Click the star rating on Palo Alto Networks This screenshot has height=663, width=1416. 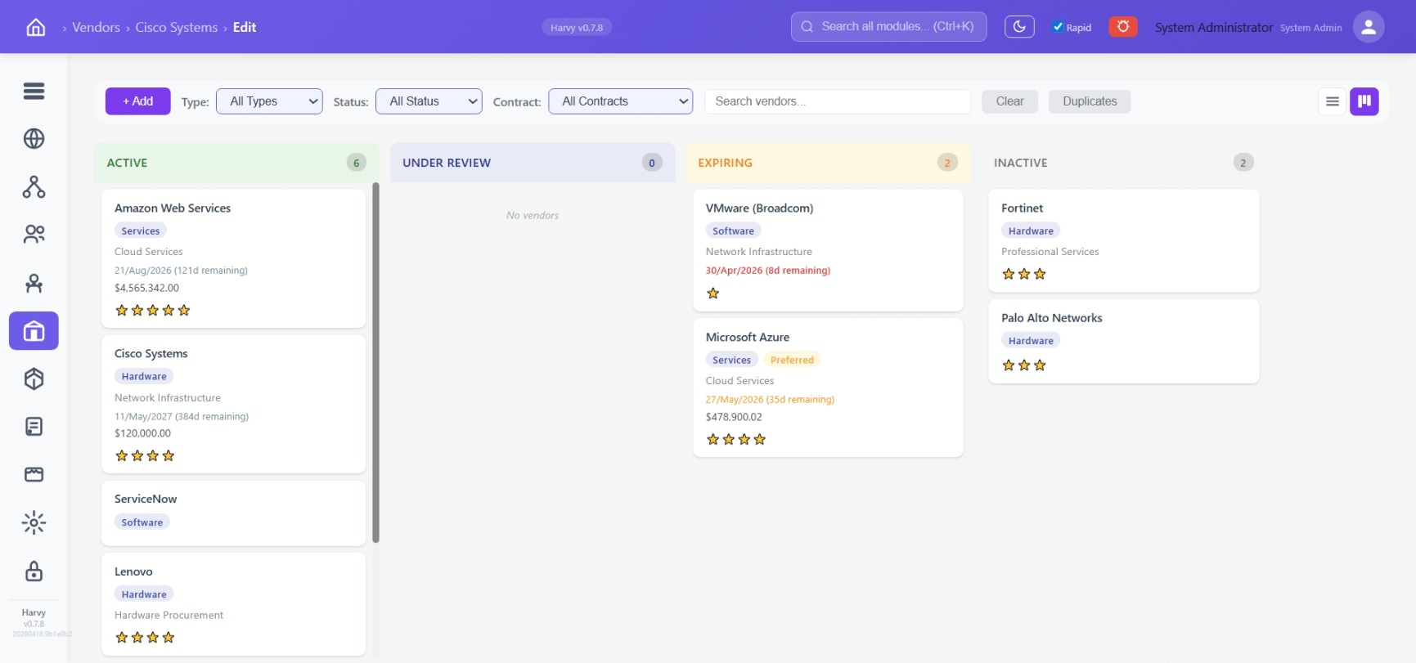click(x=1024, y=365)
